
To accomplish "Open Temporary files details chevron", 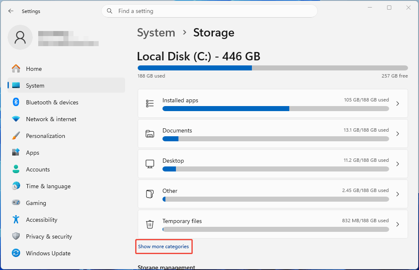I will point(398,224).
